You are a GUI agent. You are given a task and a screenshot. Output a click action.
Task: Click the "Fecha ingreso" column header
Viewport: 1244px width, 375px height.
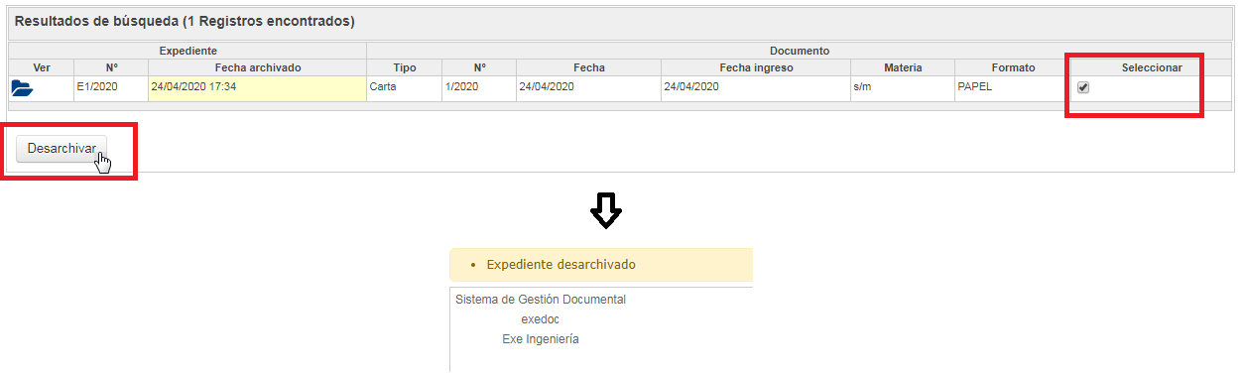[756, 67]
